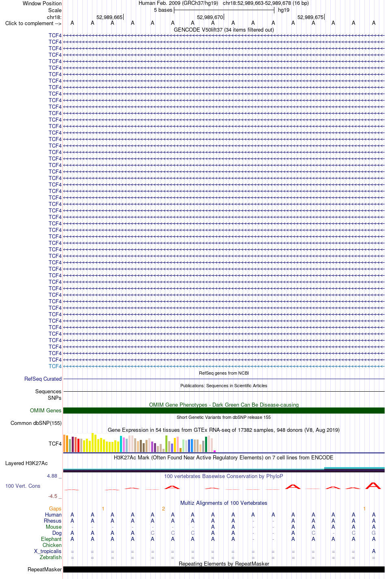Image resolution: width=385 pixels, height=579 pixels.
Task: Open 'Multiz Alignments of 100 Vertebrates' title
Action: 224,503
